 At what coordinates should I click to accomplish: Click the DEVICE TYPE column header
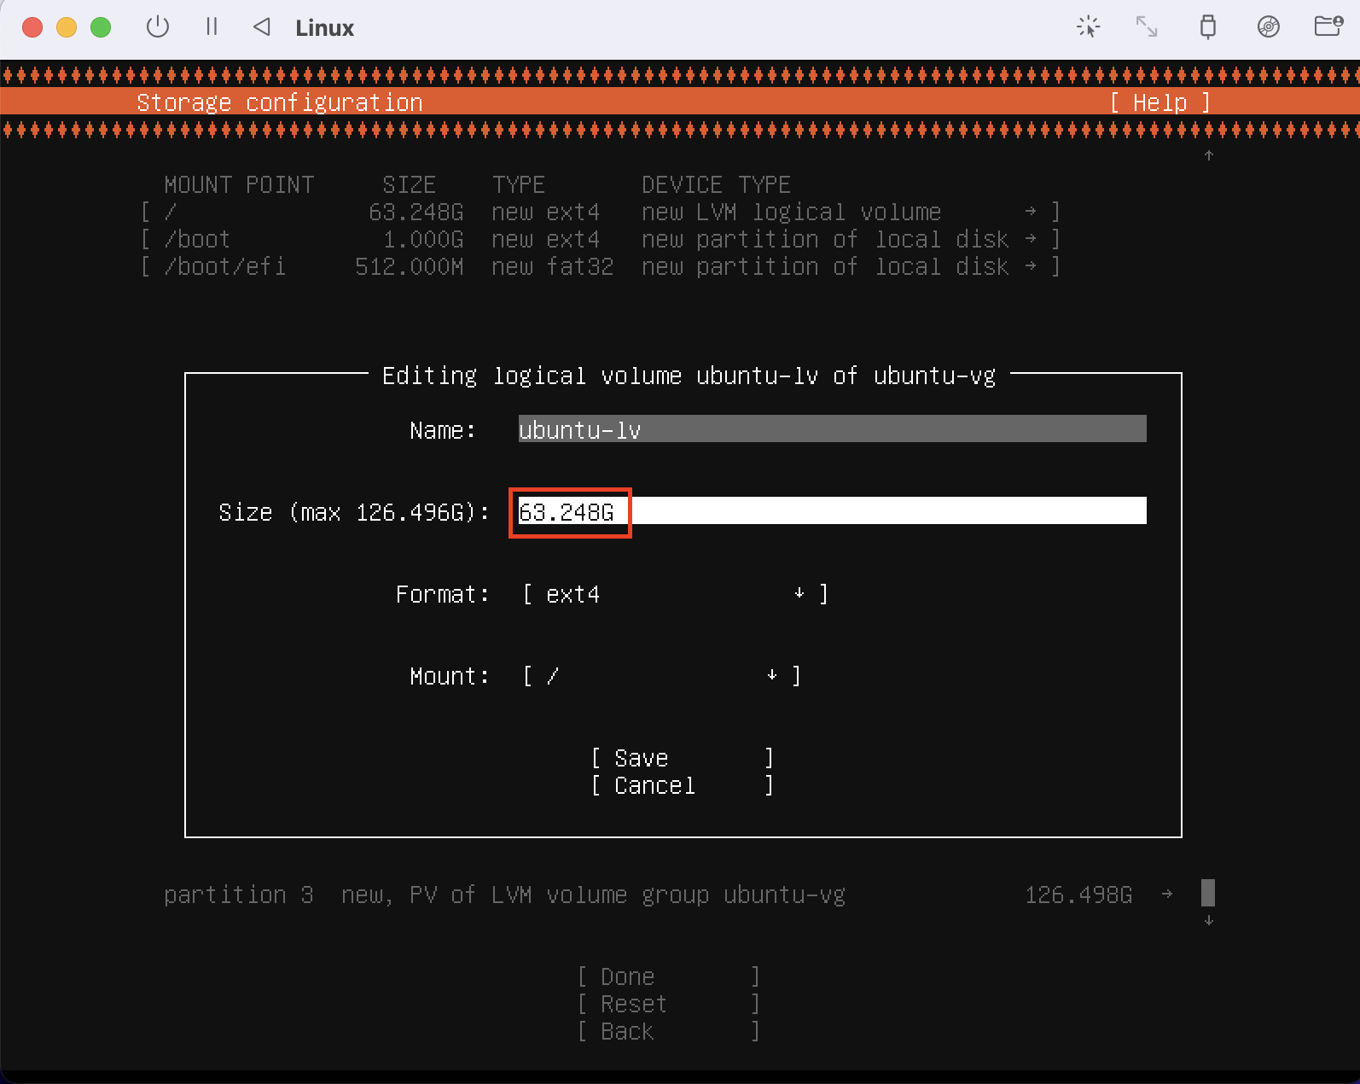(716, 184)
